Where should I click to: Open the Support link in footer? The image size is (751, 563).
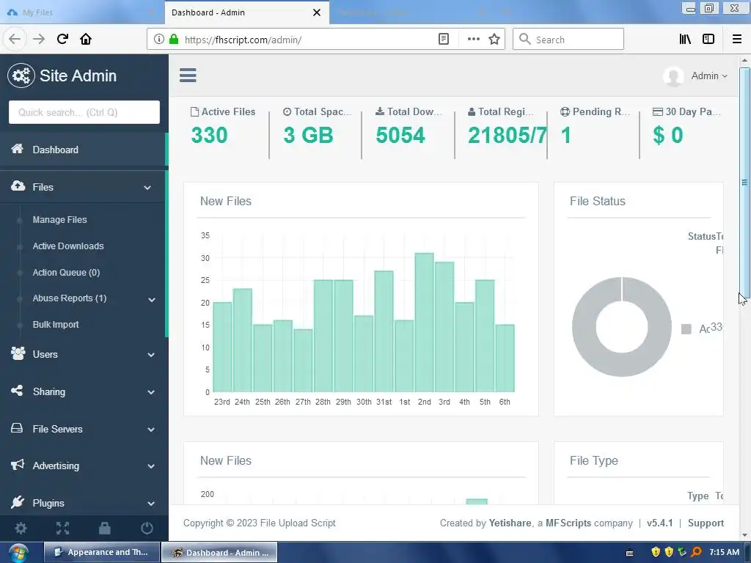706,523
